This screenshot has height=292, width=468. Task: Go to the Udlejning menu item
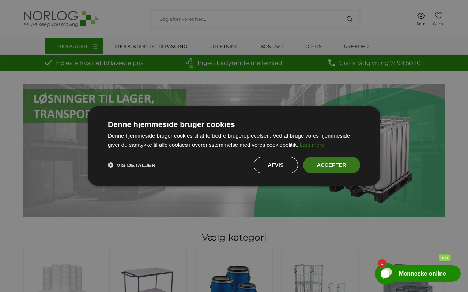224,46
